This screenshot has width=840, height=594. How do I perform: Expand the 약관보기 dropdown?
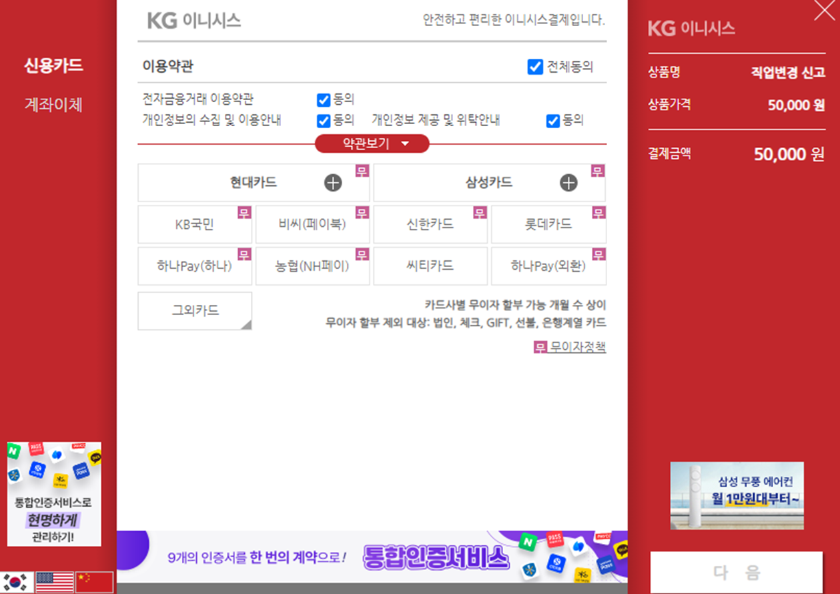pyautogui.click(x=372, y=143)
